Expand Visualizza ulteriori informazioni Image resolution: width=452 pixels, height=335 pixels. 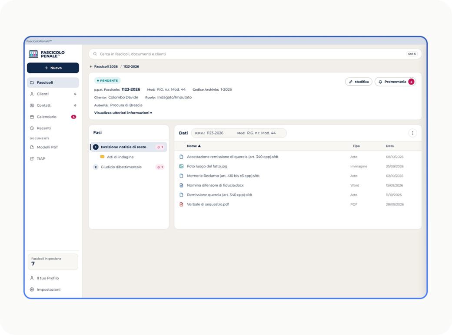click(123, 113)
